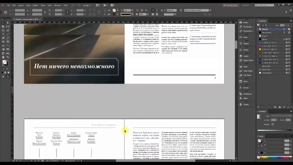Open the Object menu
This screenshot has width=293, height=165.
tap(35, 5)
